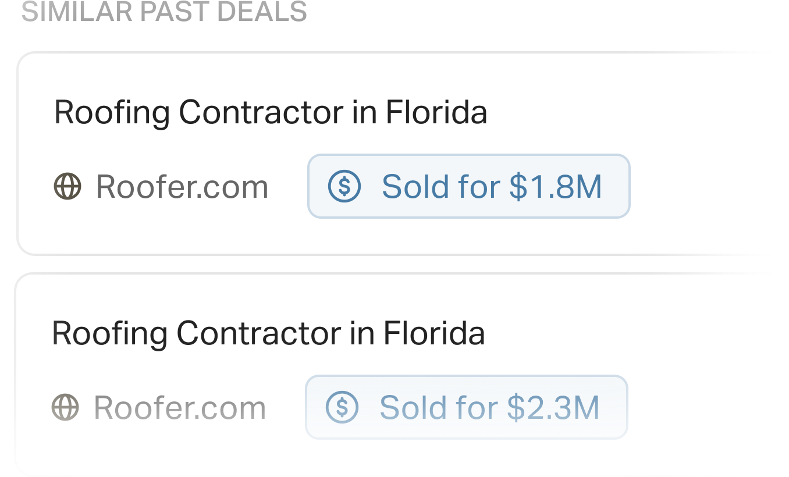Viewport: 789px width, 477px height.
Task: Click the '$1.8M' price text
Action: point(555,187)
